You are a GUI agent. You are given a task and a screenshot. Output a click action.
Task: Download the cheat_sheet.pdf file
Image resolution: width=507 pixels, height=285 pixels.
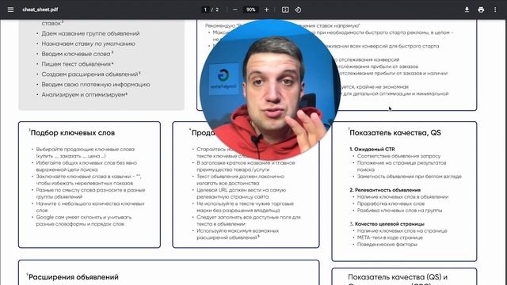[467, 9]
